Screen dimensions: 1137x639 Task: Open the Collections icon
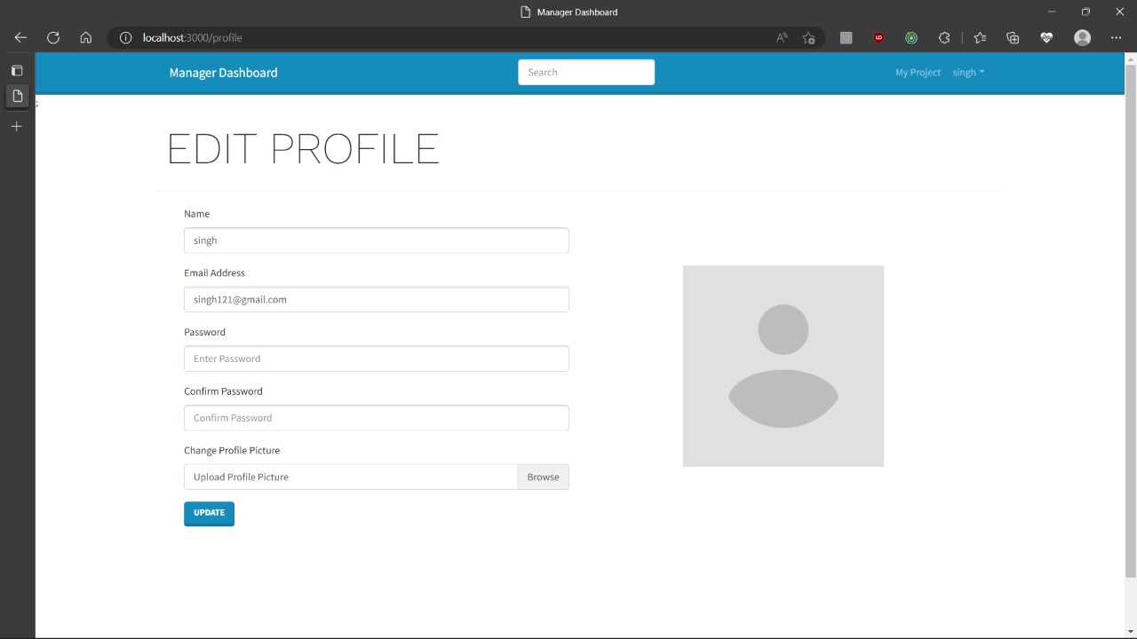coord(1013,37)
